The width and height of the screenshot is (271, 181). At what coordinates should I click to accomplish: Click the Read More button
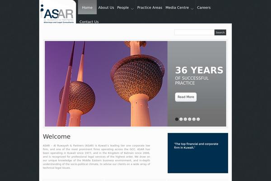click(x=186, y=97)
